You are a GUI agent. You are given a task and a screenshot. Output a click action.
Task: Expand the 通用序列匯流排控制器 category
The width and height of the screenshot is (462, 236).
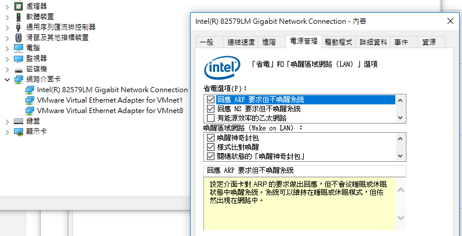coord(7,27)
